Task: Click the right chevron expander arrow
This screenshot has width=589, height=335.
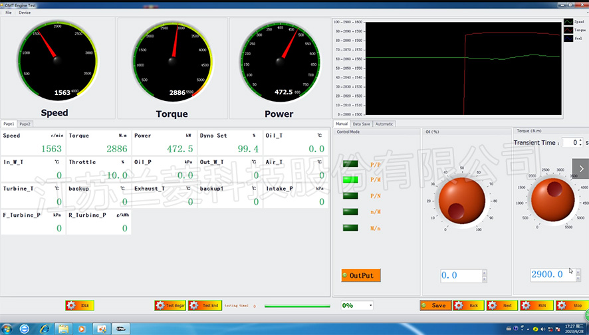Action: click(580, 169)
